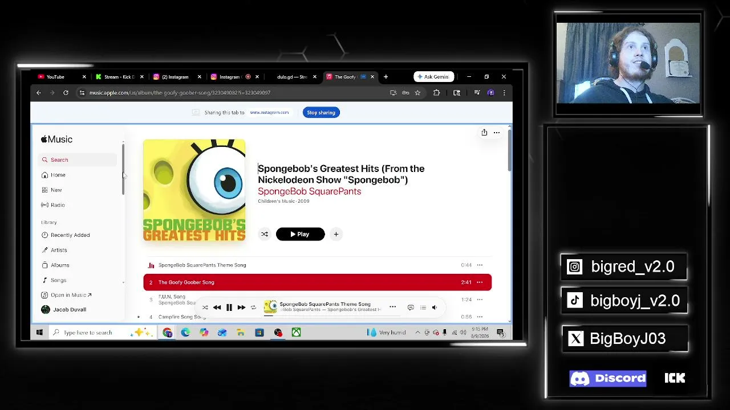Image resolution: width=730 pixels, height=410 pixels.
Task: Shuffle the album with the shuffle button beside Play
Action: (x=265, y=234)
